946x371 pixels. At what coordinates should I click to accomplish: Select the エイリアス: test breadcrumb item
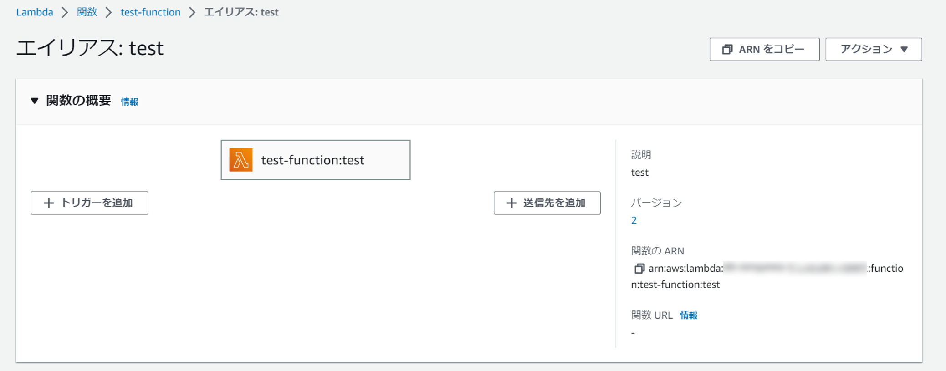click(x=241, y=12)
